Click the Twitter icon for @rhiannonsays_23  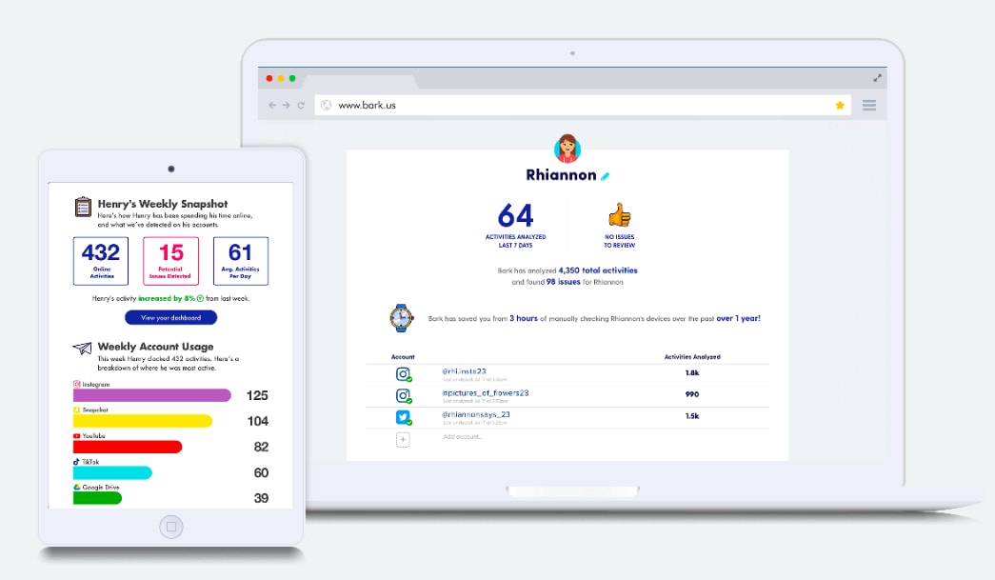[x=403, y=417]
